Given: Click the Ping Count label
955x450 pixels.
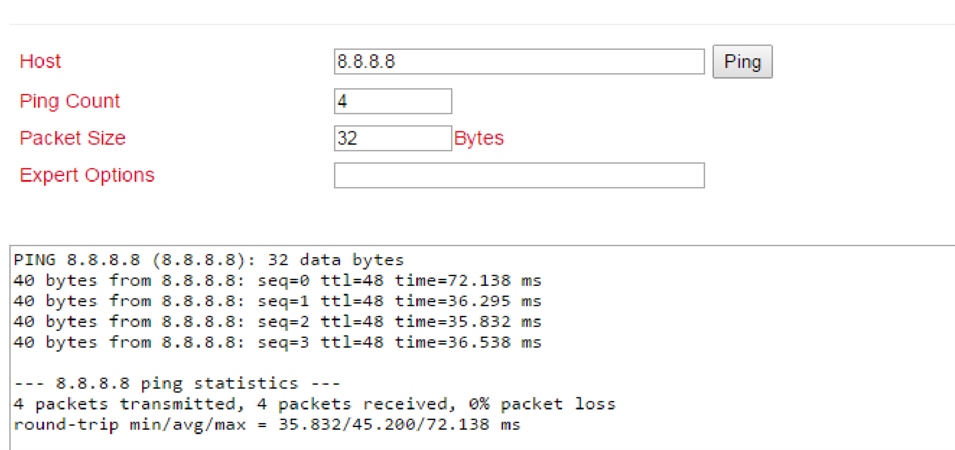Looking at the screenshot, I should tap(70, 101).
